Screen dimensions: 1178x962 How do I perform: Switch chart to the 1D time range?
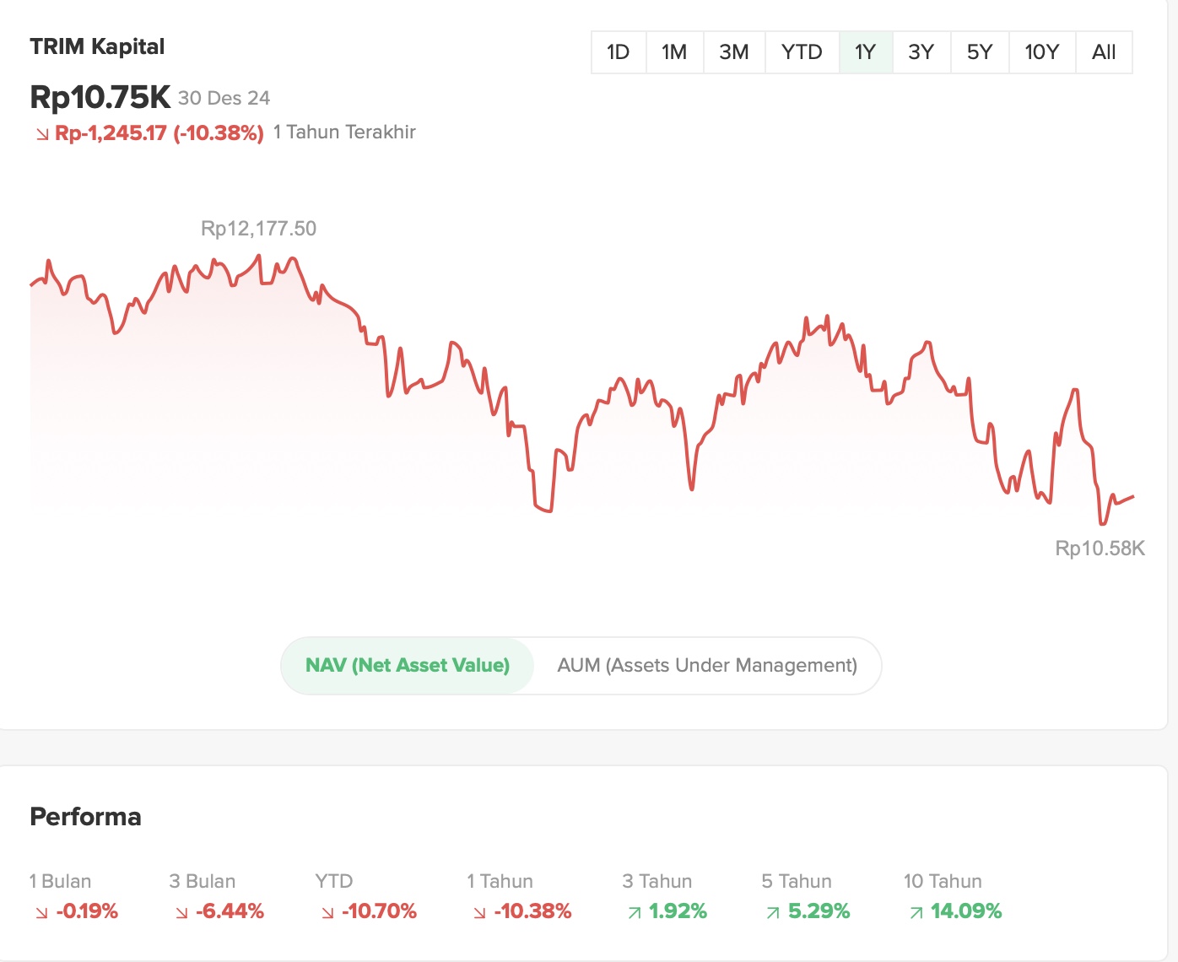(x=618, y=51)
